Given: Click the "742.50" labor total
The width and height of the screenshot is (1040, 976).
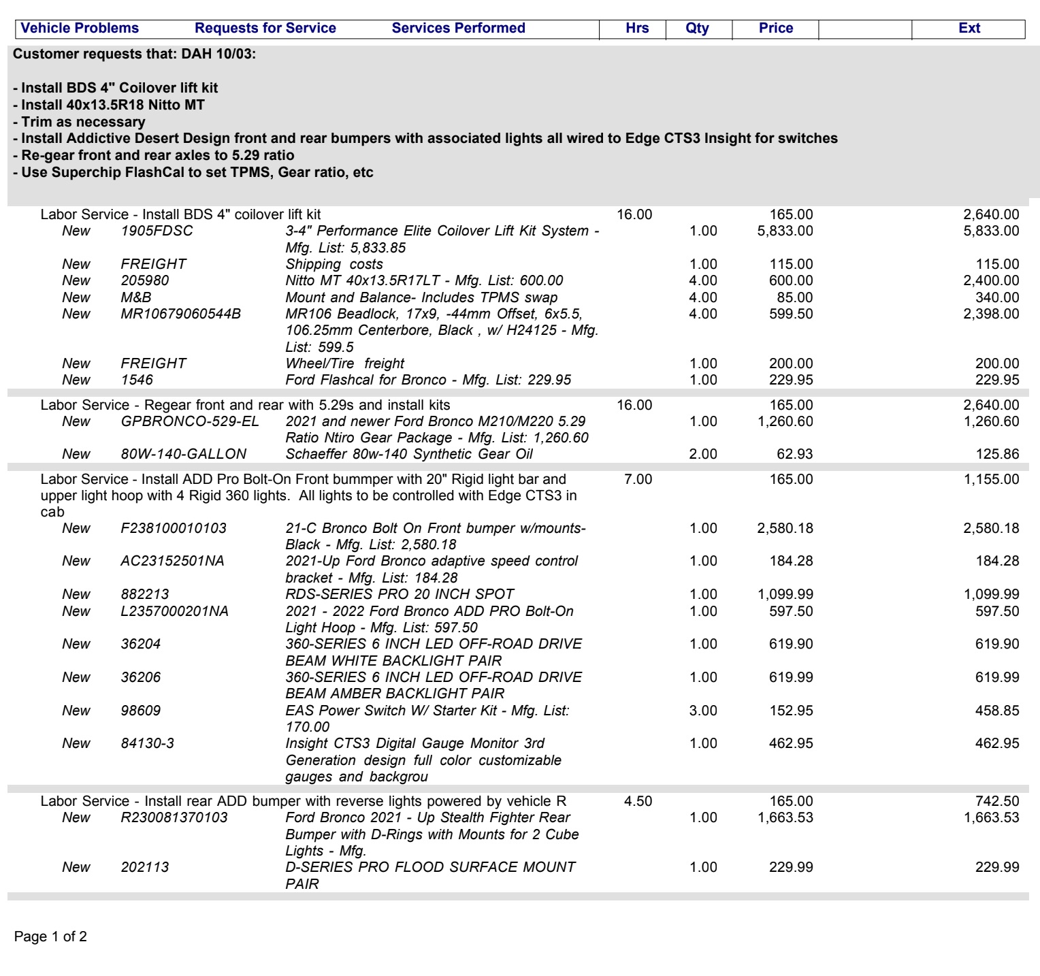Looking at the screenshot, I should pos(997,802).
